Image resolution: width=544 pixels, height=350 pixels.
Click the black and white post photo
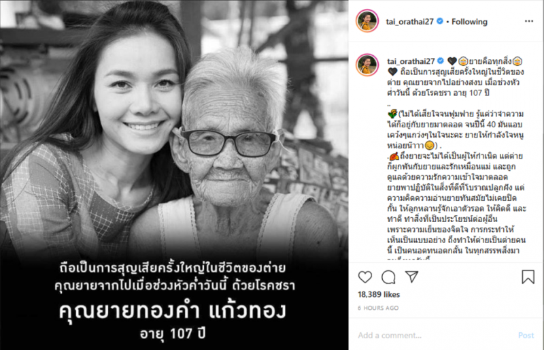tap(174, 175)
